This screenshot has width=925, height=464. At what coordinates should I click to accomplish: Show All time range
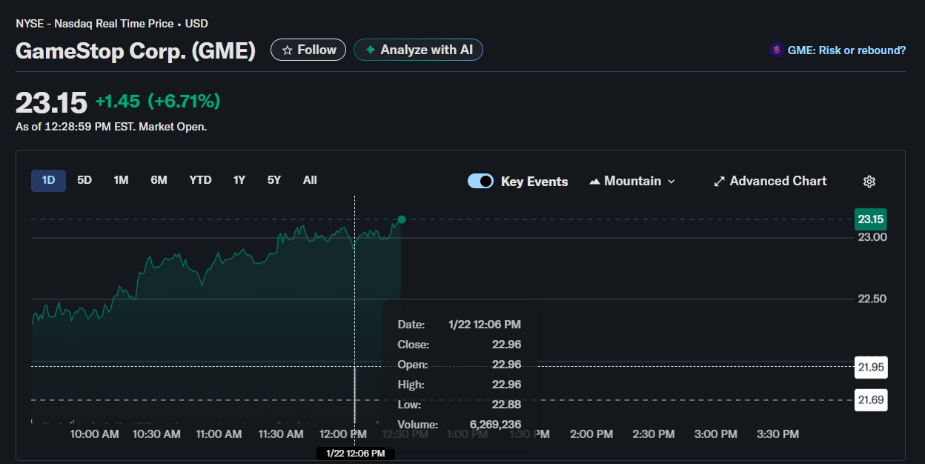click(310, 180)
